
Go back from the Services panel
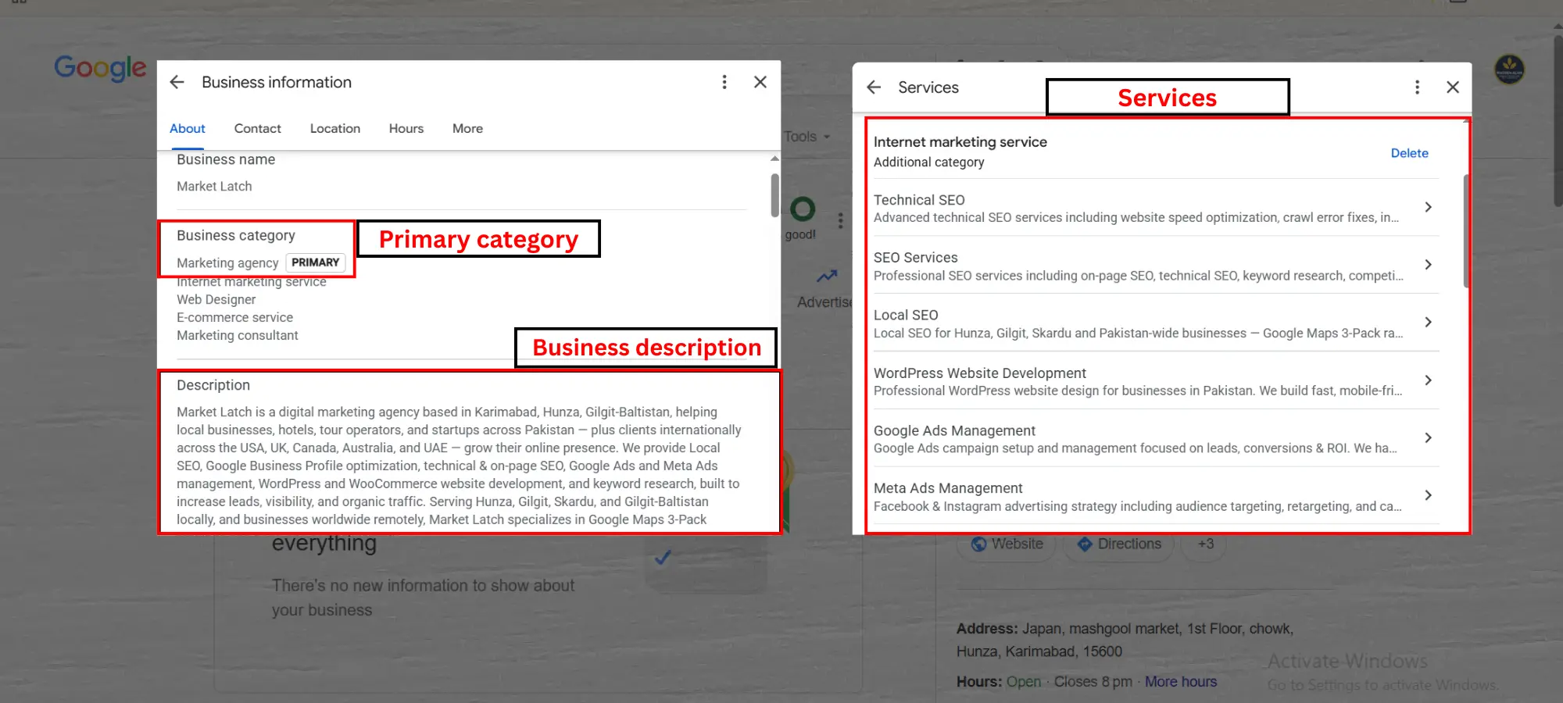(874, 87)
